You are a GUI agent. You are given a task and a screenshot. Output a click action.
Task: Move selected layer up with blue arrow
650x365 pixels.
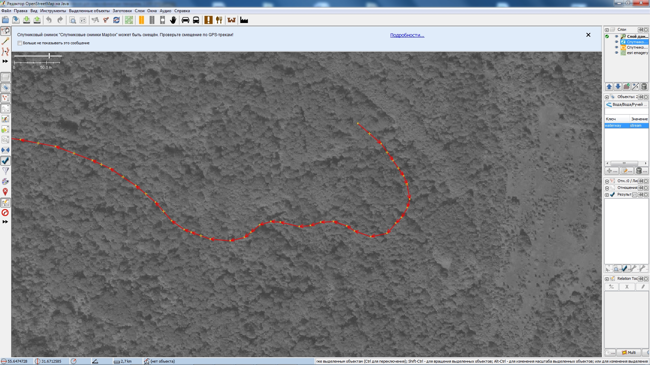609,87
